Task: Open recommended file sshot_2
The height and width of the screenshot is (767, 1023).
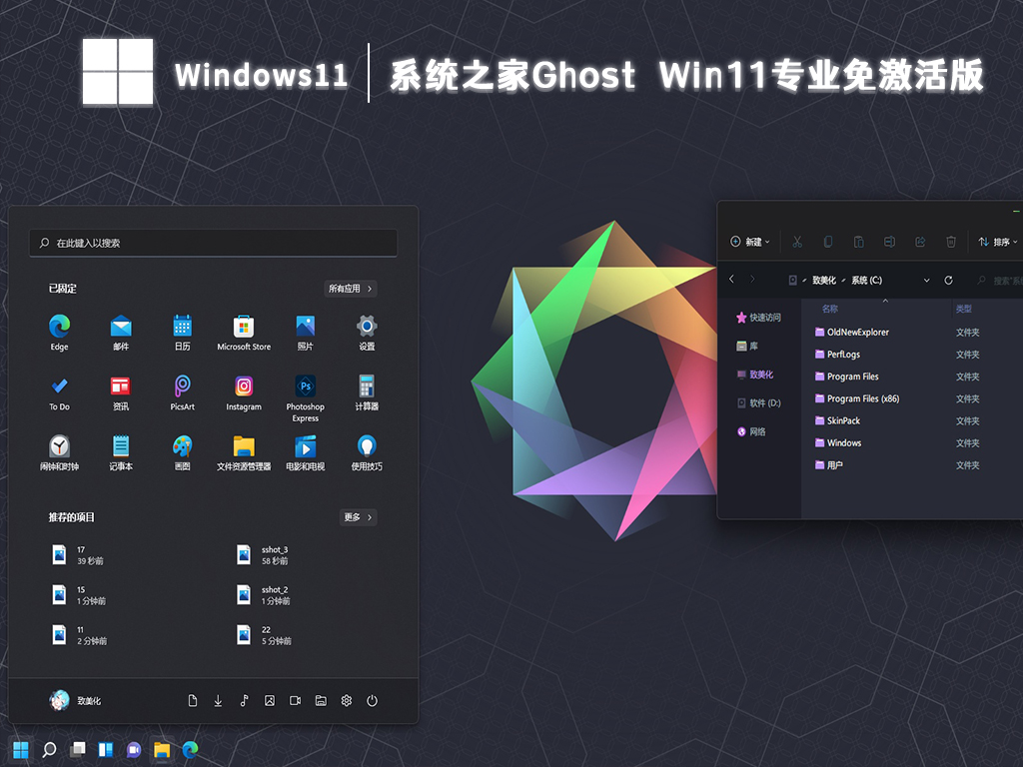Action: point(263,595)
